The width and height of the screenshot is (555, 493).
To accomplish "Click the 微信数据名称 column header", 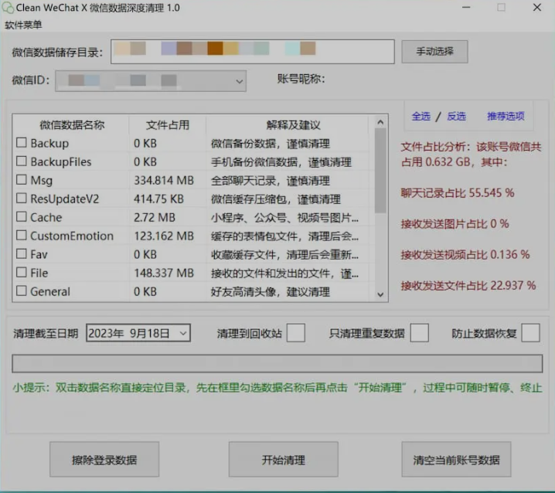I will [72, 125].
